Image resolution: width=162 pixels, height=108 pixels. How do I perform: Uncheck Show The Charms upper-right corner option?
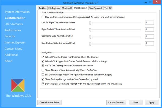[x=43, y=57]
